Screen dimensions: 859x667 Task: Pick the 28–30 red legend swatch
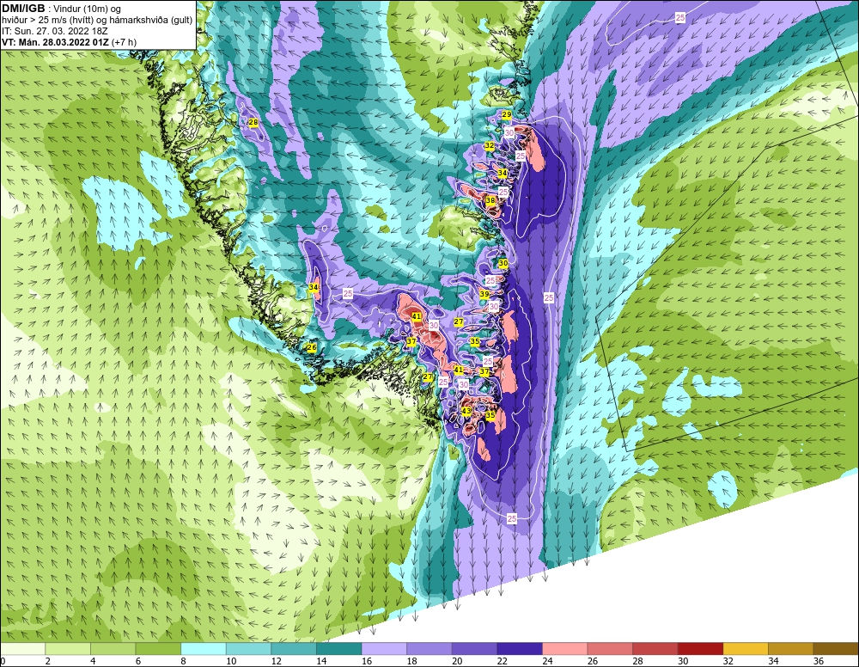click(655, 649)
